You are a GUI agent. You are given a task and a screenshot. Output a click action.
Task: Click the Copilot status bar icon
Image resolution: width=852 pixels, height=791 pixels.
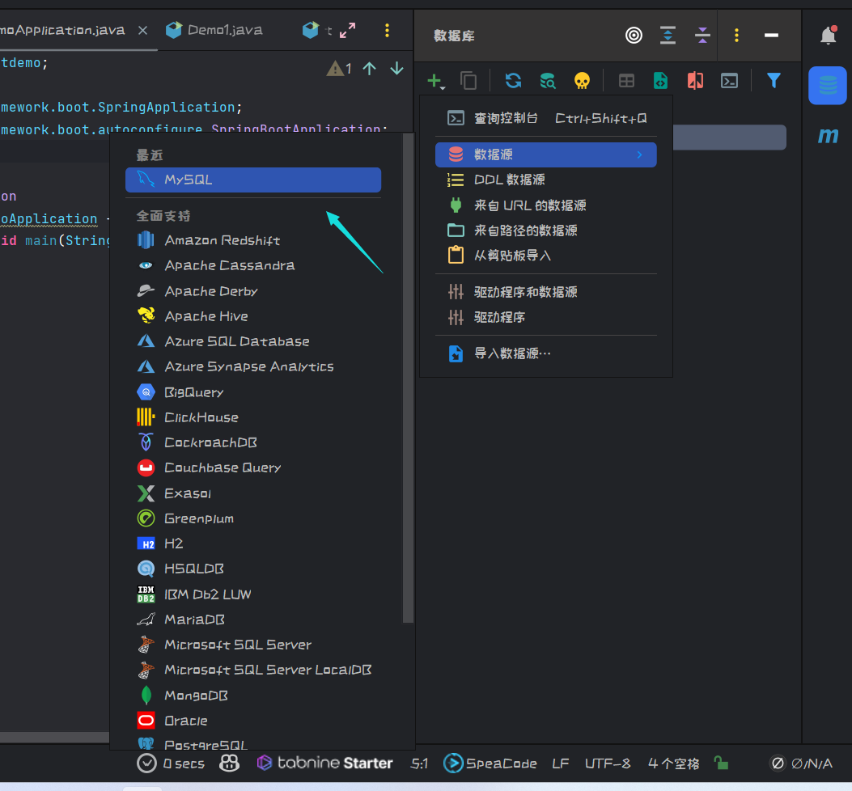tap(229, 764)
